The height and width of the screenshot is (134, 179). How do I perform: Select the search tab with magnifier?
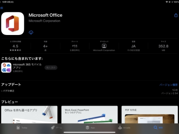(158, 128)
